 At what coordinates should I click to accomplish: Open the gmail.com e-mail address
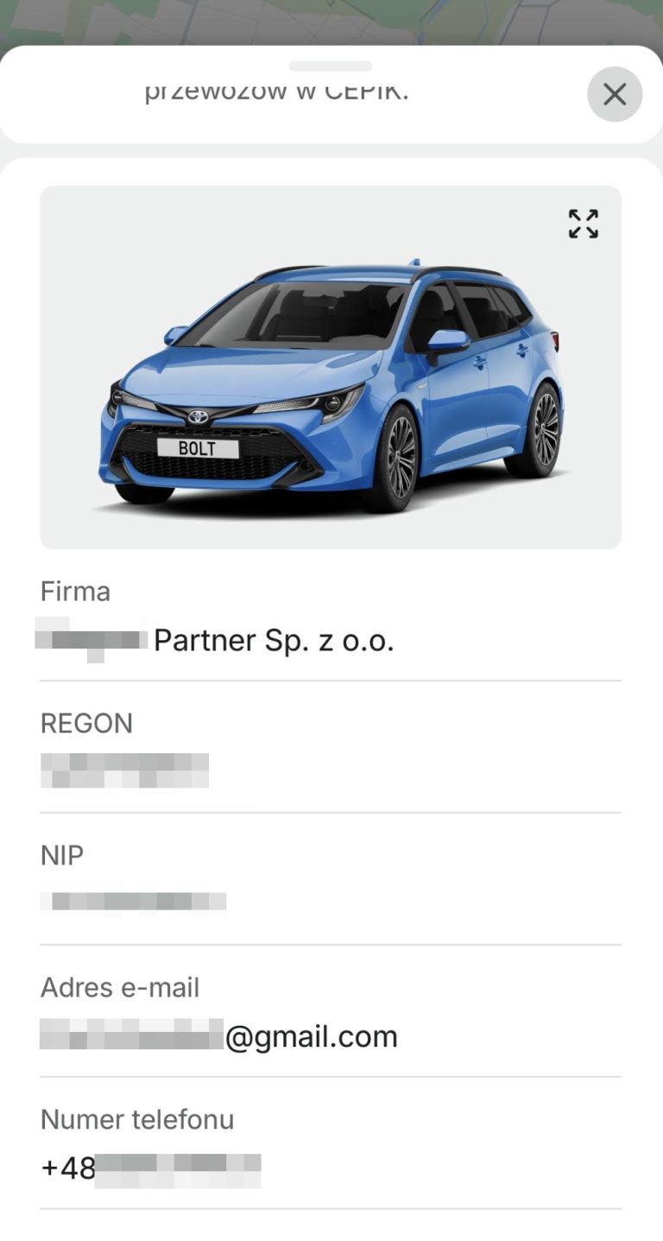(219, 1035)
